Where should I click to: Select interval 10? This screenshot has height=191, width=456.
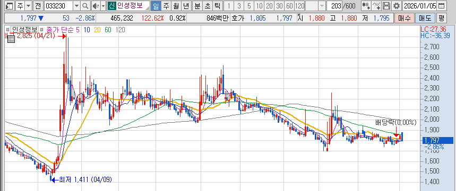(260, 5)
